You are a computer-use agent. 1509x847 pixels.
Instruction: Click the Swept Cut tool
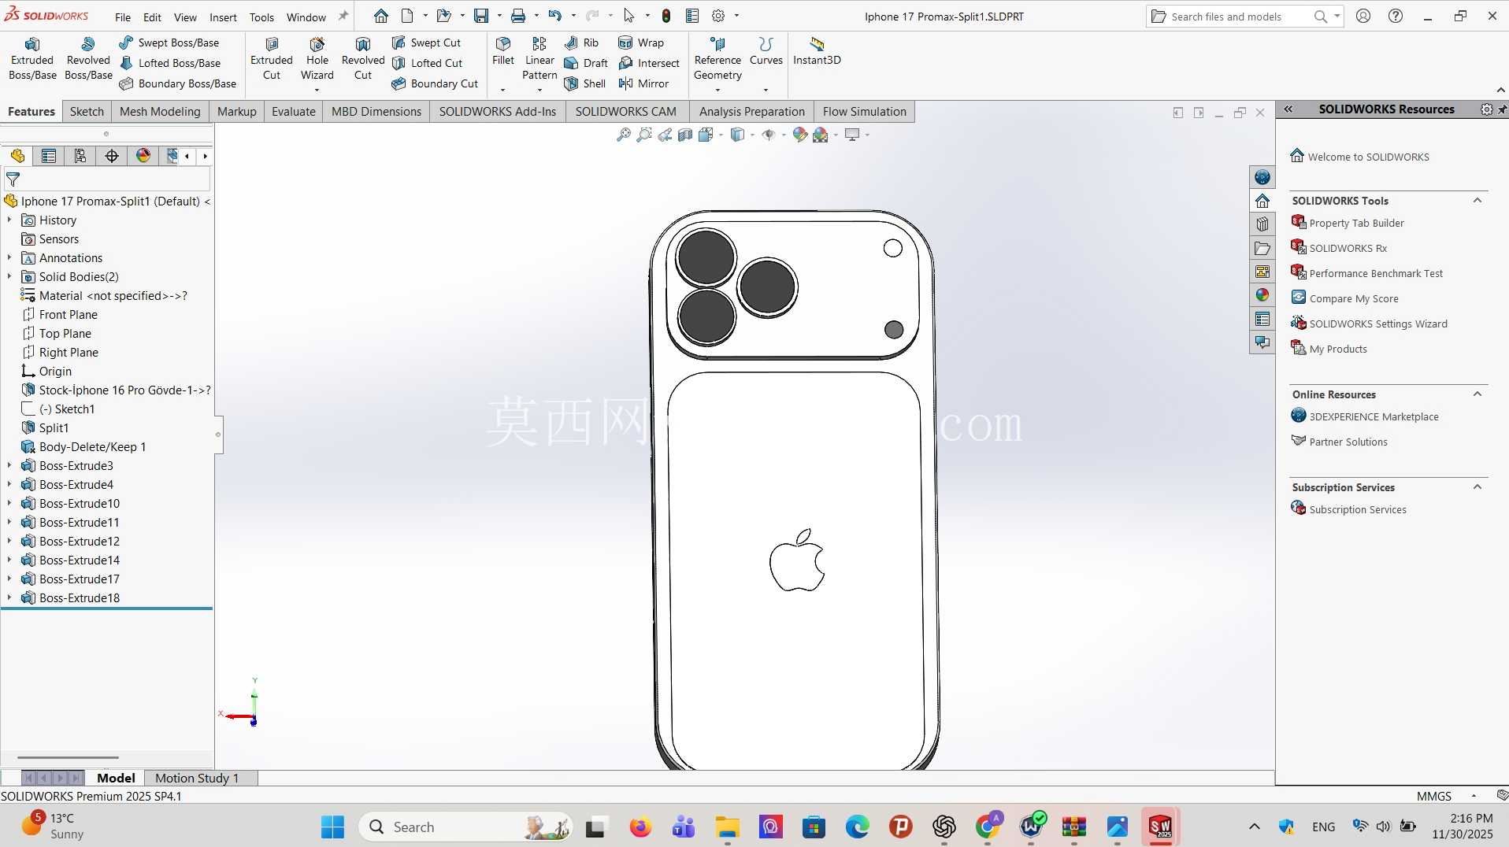pyautogui.click(x=426, y=43)
